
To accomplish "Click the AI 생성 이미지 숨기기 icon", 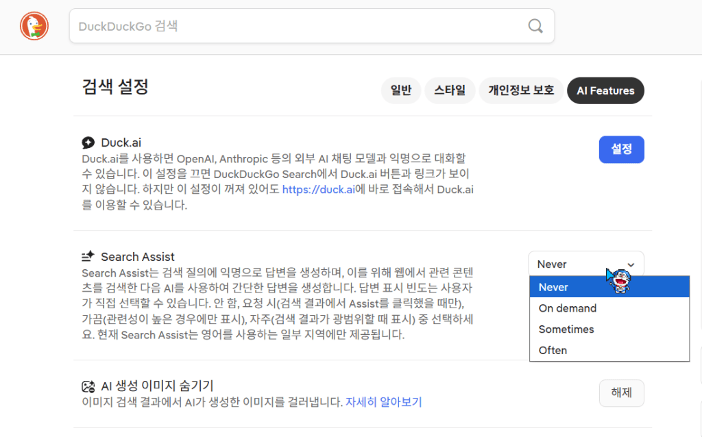I will [x=88, y=386].
